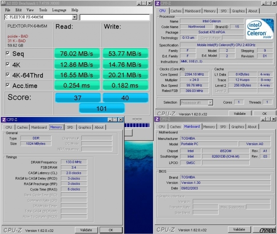Click Validate in the Mainboard CPU-Z window
The height and width of the screenshot is (234, 277).
[x=239, y=229]
